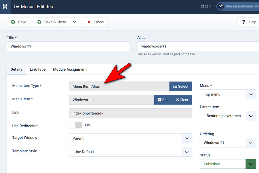Click the Joomla logo icon

click(5, 7)
